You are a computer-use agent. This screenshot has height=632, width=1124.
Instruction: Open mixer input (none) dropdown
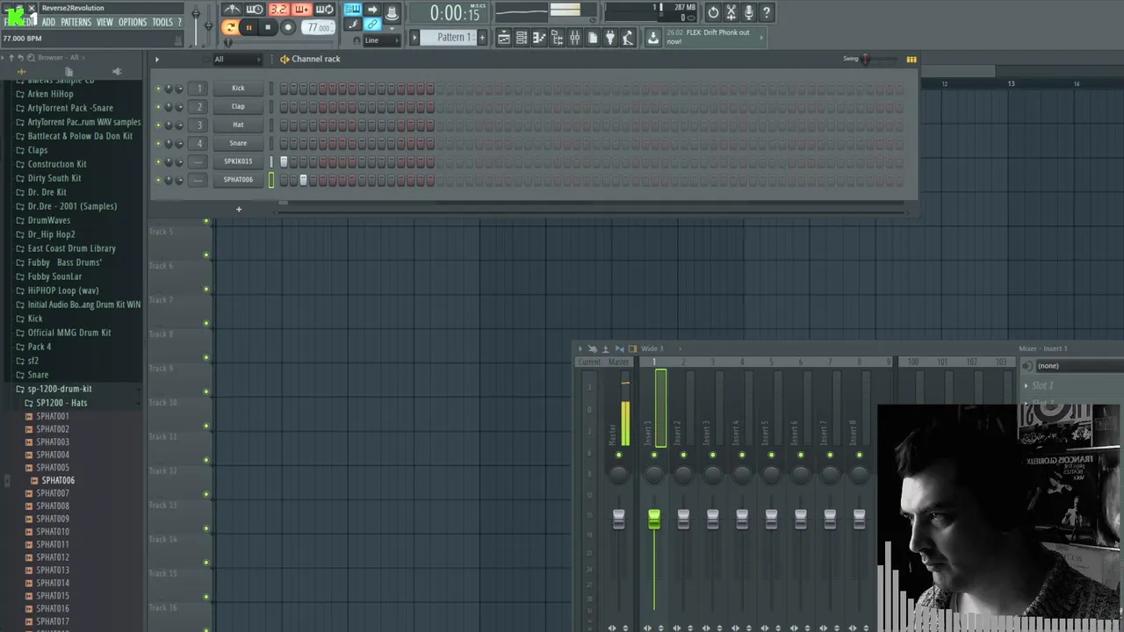click(x=1078, y=366)
